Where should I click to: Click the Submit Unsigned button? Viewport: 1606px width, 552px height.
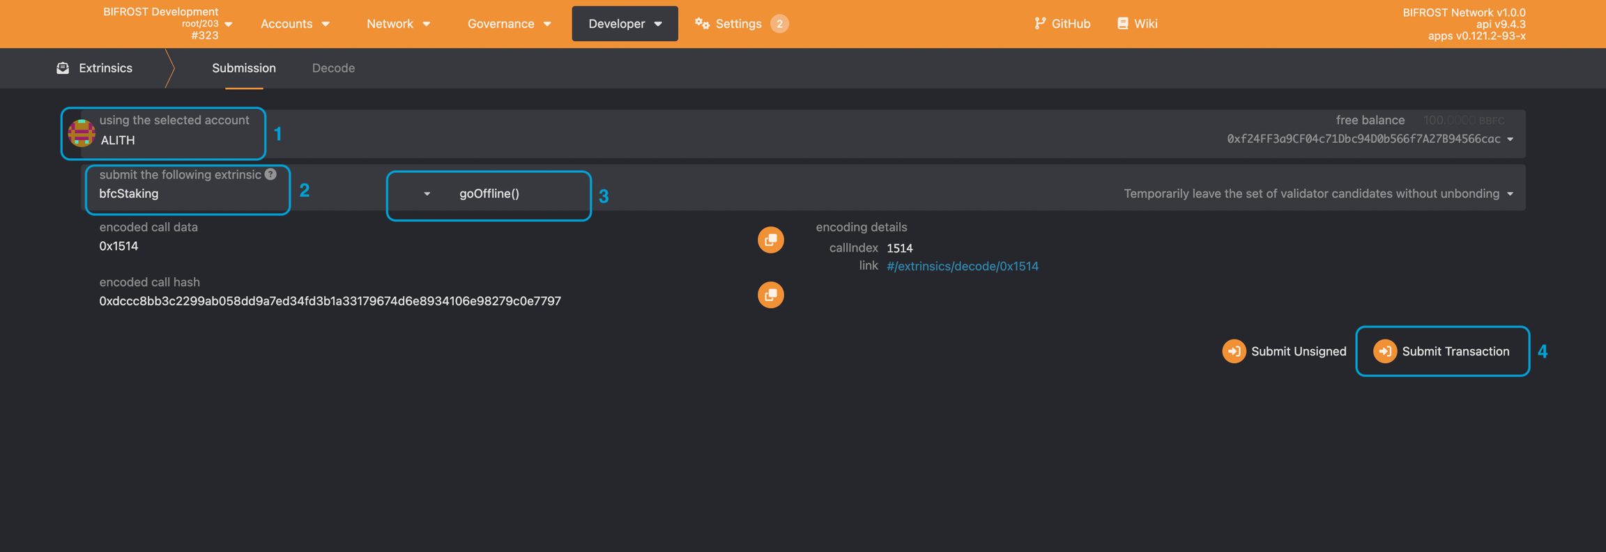coord(1284,351)
